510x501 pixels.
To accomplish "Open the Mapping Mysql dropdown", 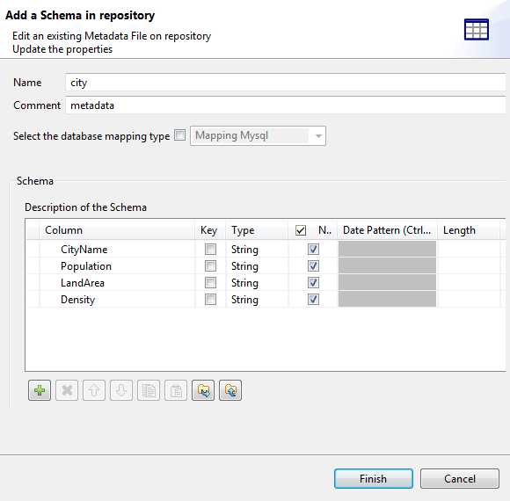I will coord(258,135).
